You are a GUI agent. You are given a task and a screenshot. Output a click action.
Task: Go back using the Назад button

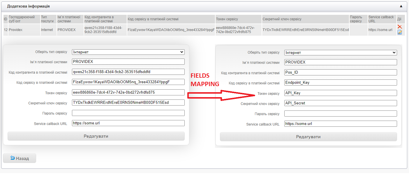pos(20,158)
